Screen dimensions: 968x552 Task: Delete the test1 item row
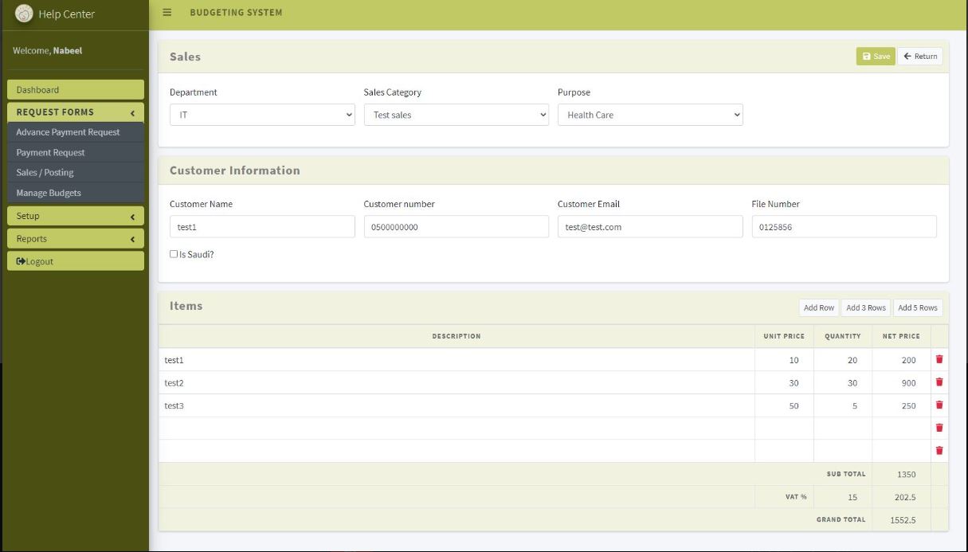coord(939,360)
